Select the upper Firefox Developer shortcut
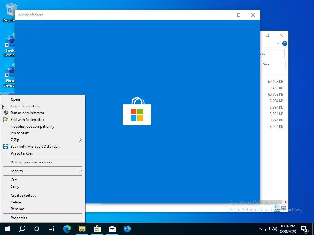The width and height of the screenshot is (314, 235). (9, 45)
